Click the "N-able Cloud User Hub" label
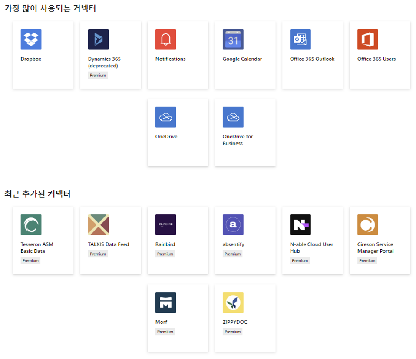Viewport: 416px width, 359px height. pos(312,247)
